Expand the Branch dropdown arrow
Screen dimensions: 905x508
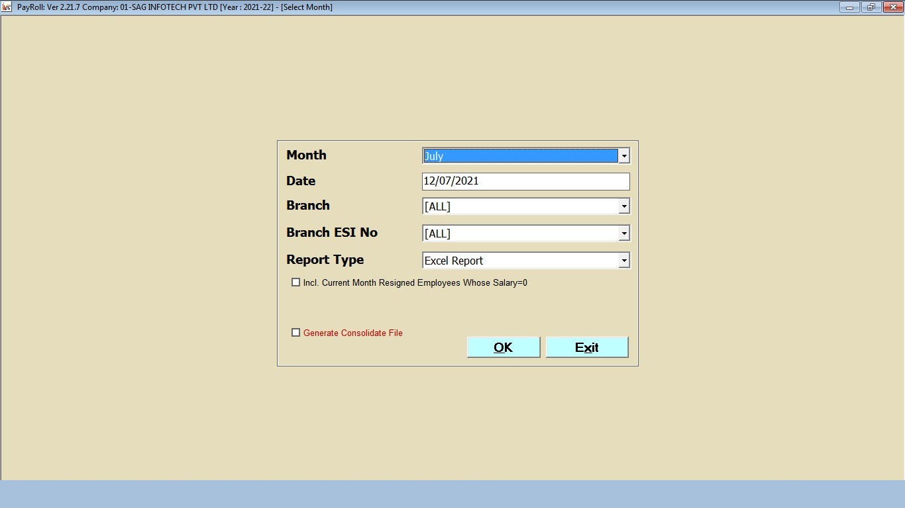pyautogui.click(x=623, y=206)
